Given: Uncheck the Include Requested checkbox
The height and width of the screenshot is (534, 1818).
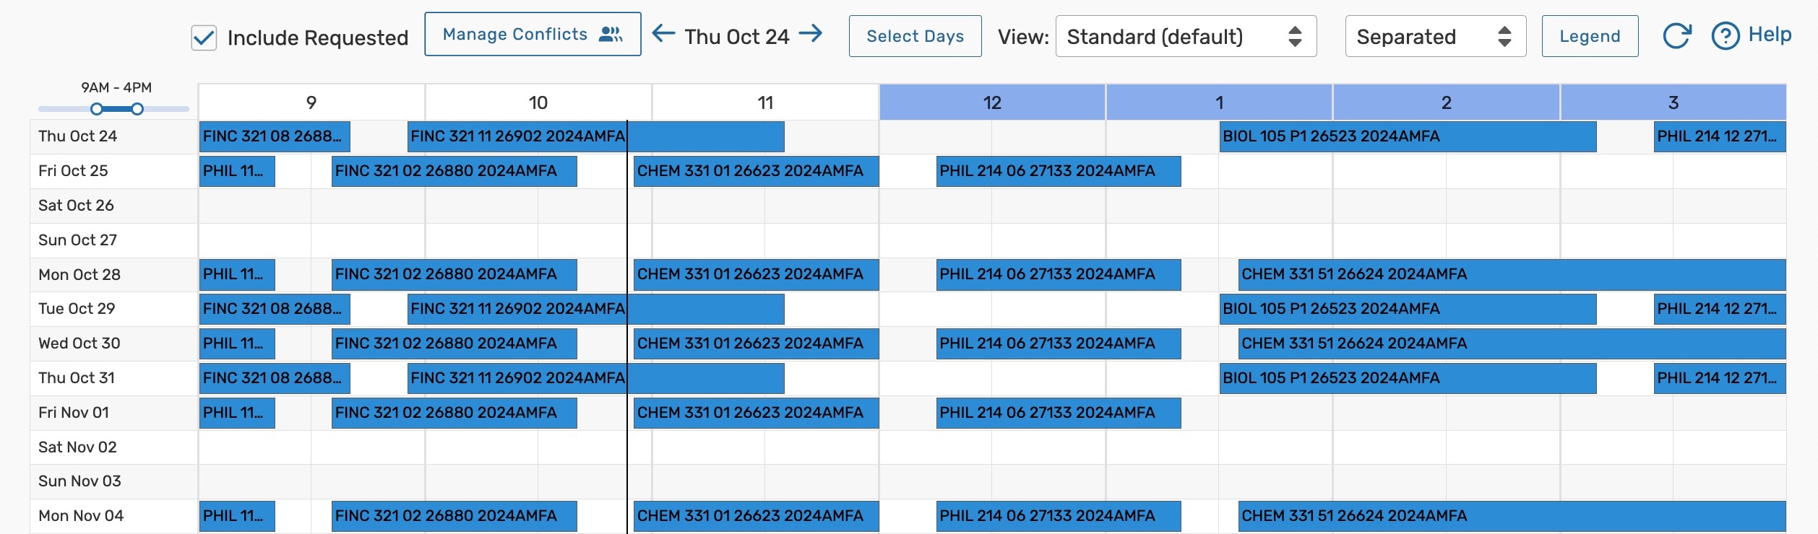Looking at the screenshot, I should pyautogui.click(x=203, y=38).
